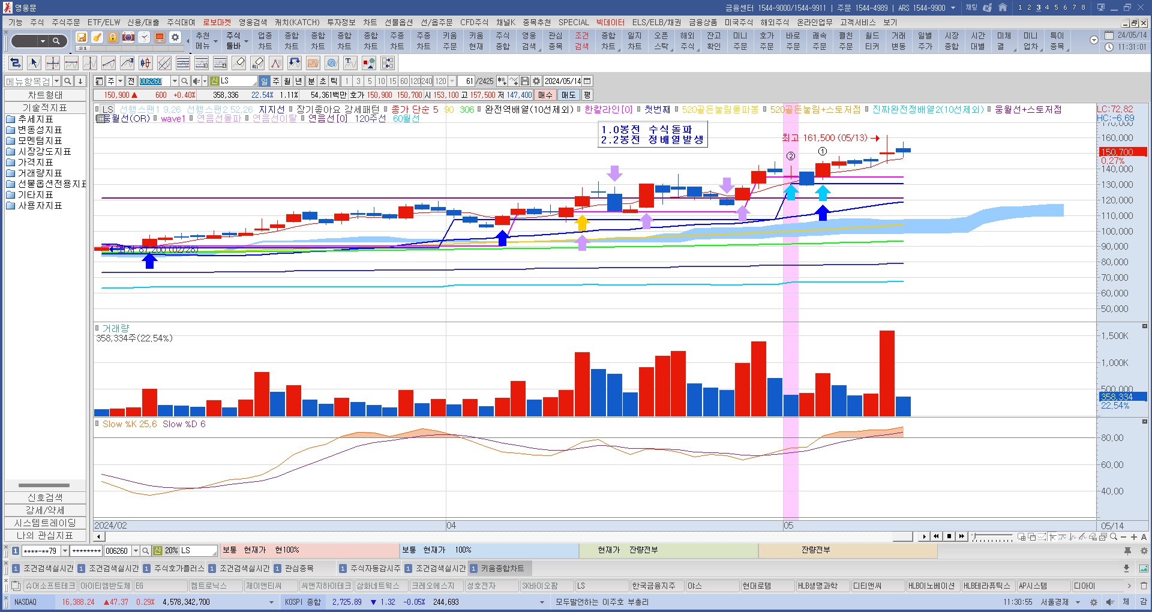This screenshot has height=612, width=1152.
Task: Open chart settings gear beside the date
Action: point(536,81)
